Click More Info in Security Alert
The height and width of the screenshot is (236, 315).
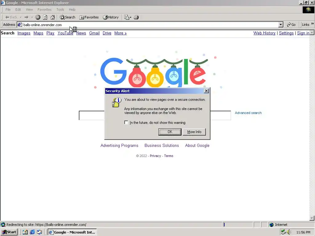194,132
